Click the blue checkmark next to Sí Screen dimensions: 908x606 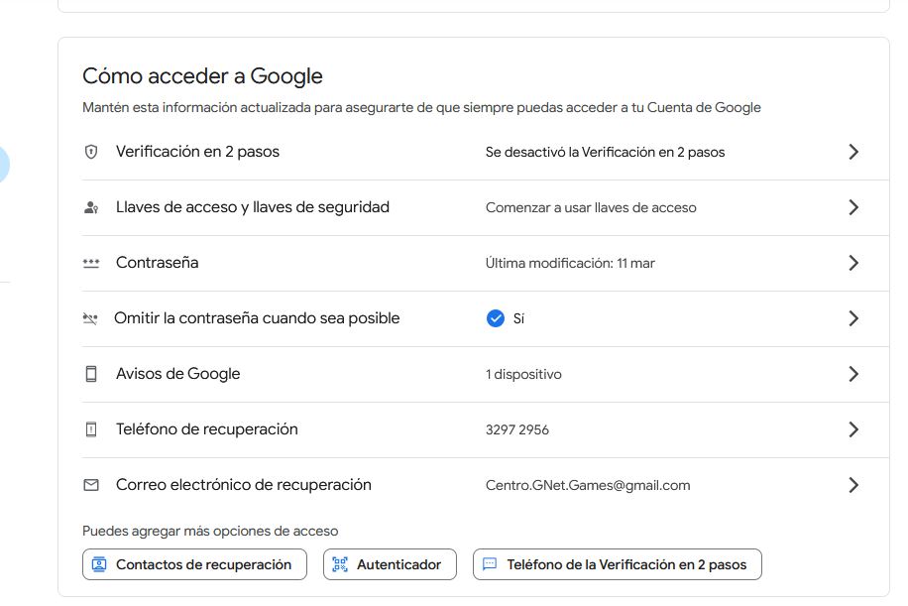(x=496, y=318)
